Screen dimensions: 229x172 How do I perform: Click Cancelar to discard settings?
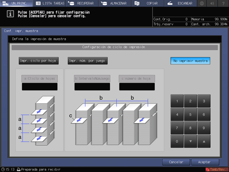pyautogui.click(x=176, y=162)
